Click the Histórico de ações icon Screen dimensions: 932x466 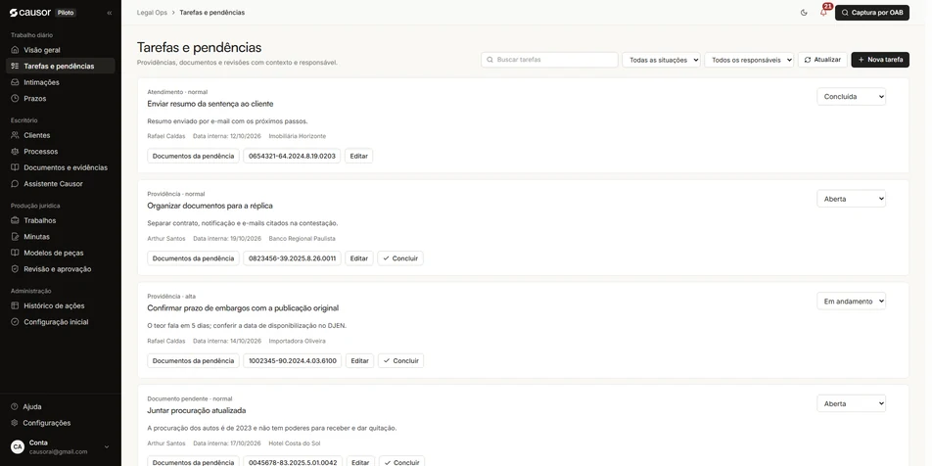point(16,305)
